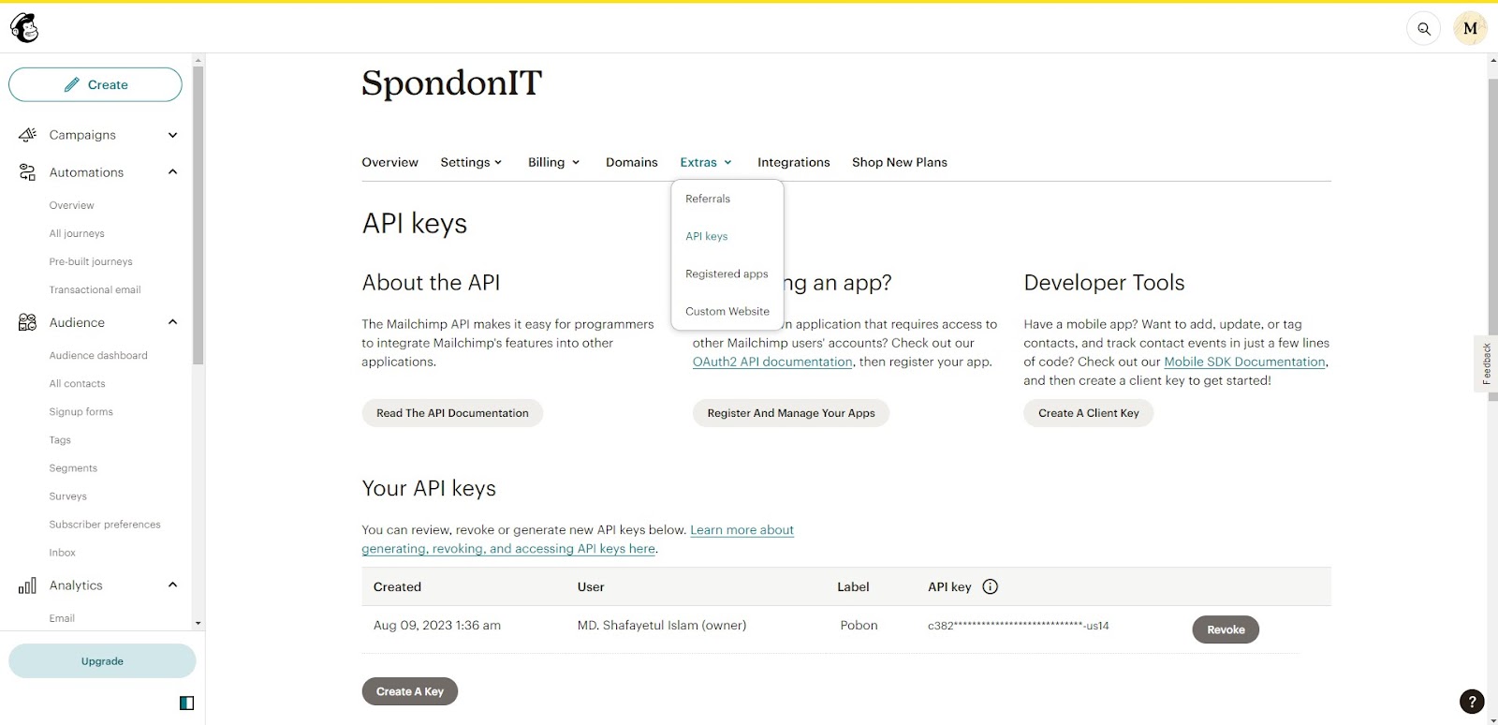Switch to the Integrations tab
The width and height of the screenshot is (1498, 725).
coord(793,162)
